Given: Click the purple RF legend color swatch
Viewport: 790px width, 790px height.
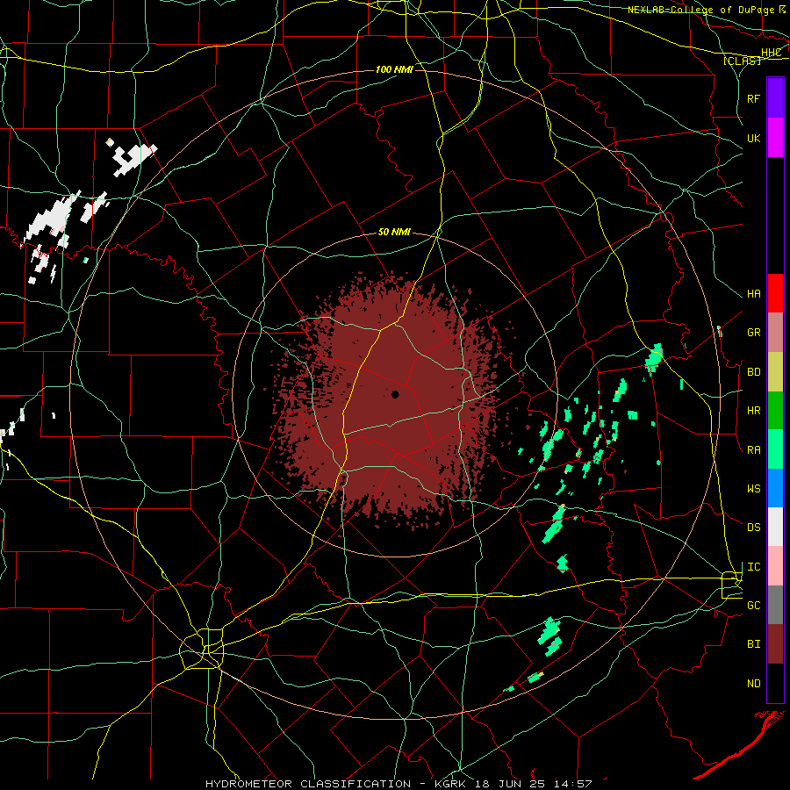Looking at the screenshot, I should pyautogui.click(x=775, y=98).
